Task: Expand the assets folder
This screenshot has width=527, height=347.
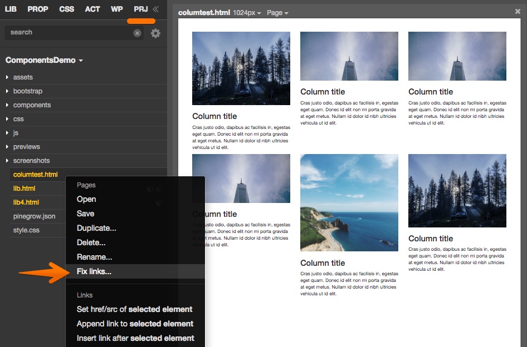Action: click(x=7, y=77)
